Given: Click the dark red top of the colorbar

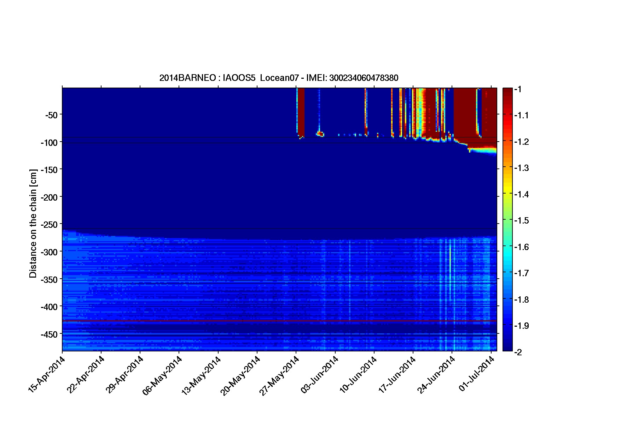Looking at the screenshot, I should click(x=507, y=94).
